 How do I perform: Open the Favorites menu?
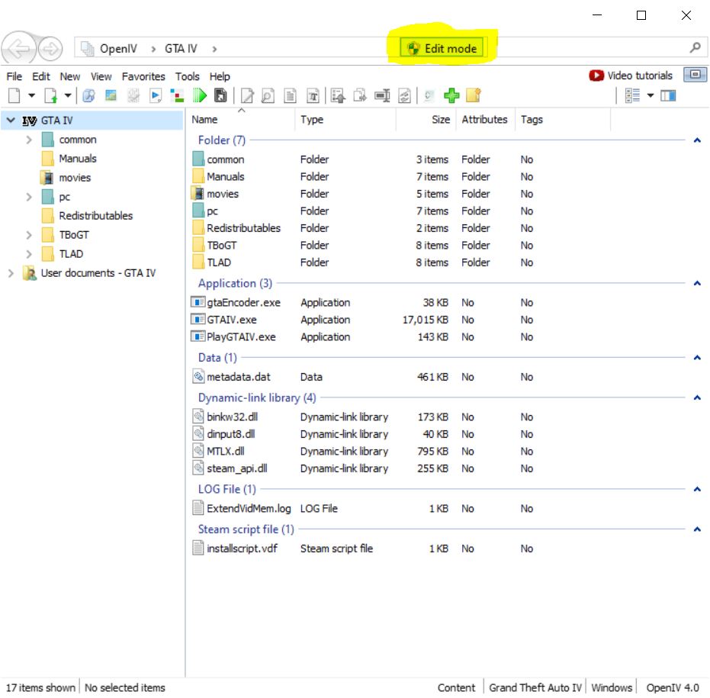point(143,76)
